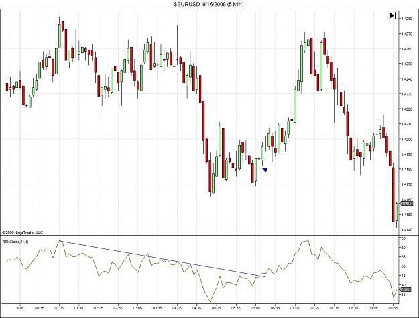The image size is (419, 318).
Task: Select the RSI(Close,21,1) indicator label
Action: point(15,242)
